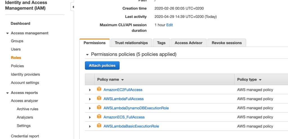The height and width of the screenshot is (139, 288).
Task: Click the last activity value 2020-04-29 14:39
Action: tap(186, 17)
